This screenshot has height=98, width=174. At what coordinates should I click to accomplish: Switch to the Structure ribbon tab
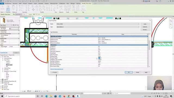15,4
